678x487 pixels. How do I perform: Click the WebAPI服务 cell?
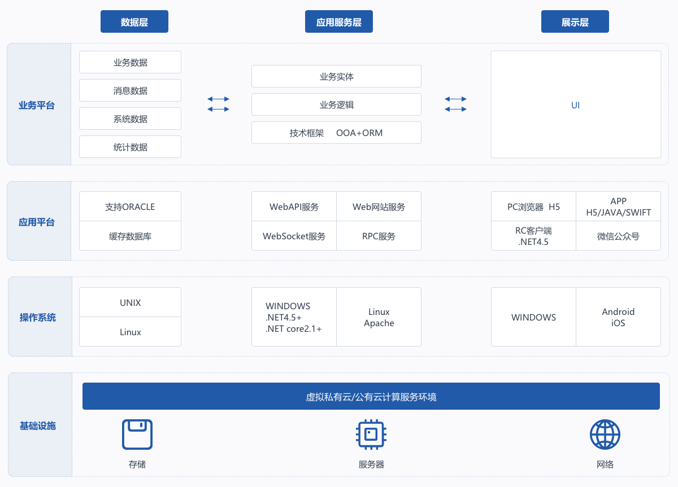(x=294, y=207)
